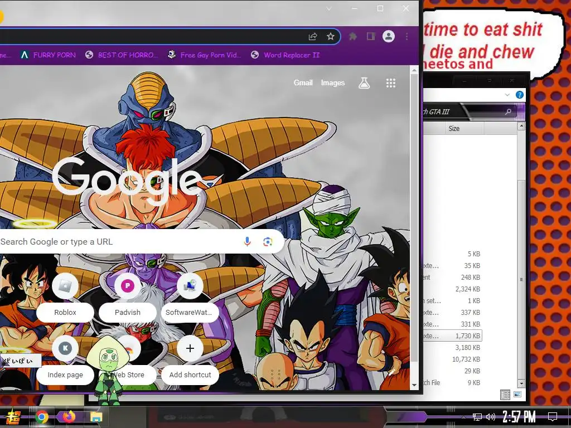
Task: Open Chrome's tab search dropdown arrow
Action: pos(329,8)
